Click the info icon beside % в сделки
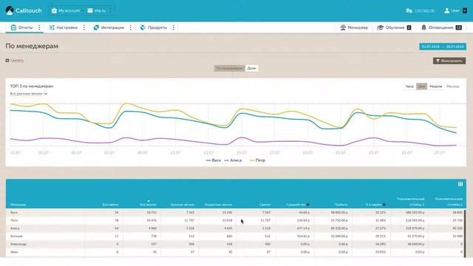Screen dimensions: 473x266 pyautogui.click(x=384, y=205)
